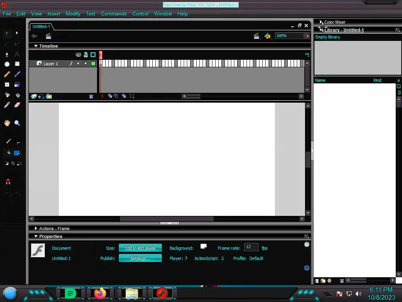The width and height of the screenshot is (402, 302).
Task: Select the Subselection arrow tool
Action: (17, 33)
